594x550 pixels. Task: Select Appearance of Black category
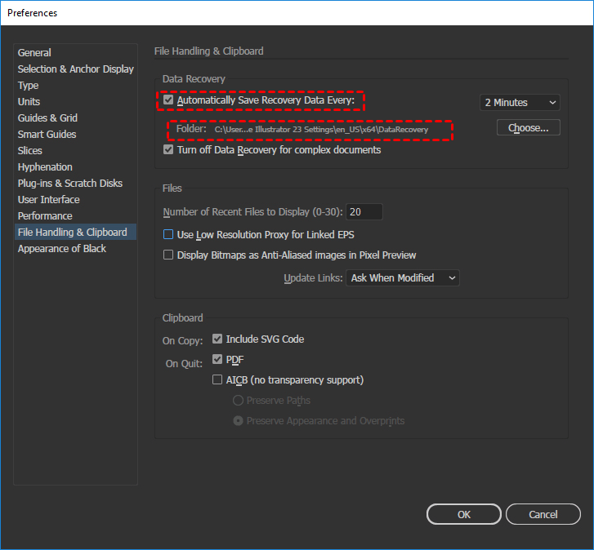click(x=61, y=249)
